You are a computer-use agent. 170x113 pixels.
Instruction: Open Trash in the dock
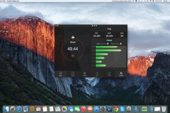pos(164,109)
